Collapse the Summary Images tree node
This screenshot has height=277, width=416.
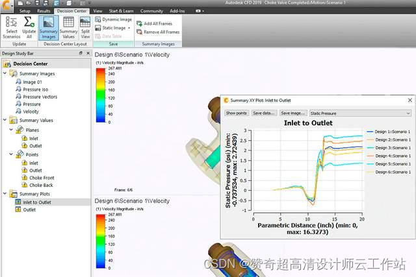(5, 73)
